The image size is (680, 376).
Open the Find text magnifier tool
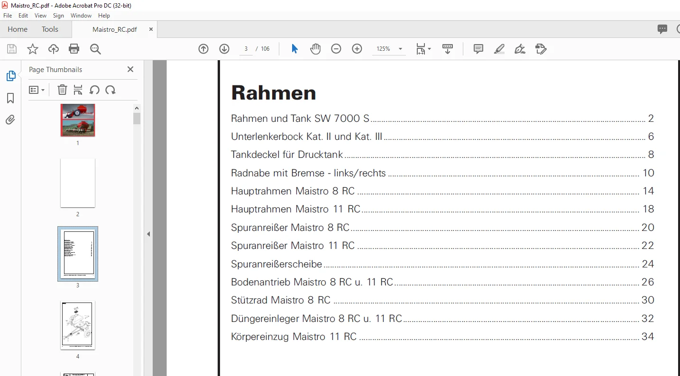(x=95, y=49)
